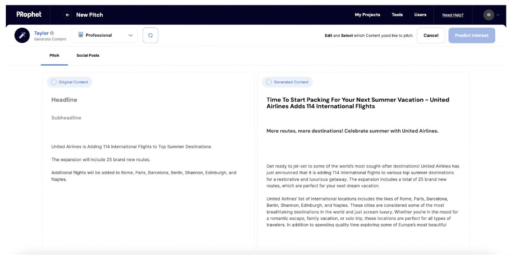The width and height of the screenshot is (511, 266).
Task: Click the info icon beside Taylor
Action: point(52,33)
